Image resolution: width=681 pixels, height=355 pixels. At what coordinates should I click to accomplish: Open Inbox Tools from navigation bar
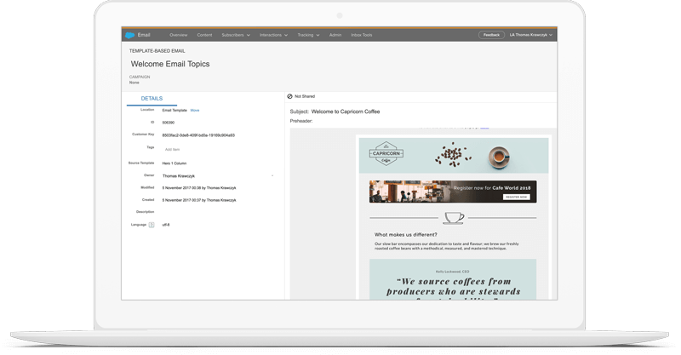point(363,35)
